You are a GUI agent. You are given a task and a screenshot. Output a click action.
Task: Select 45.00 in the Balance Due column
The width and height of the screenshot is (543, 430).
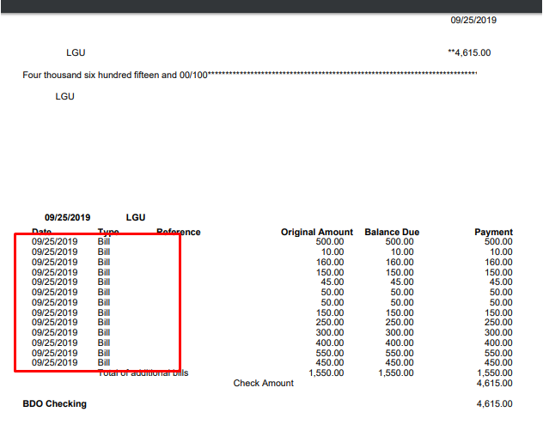click(402, 282)
